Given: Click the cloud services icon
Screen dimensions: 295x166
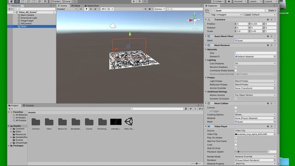Looking at the screenshot, I should 229,1.
